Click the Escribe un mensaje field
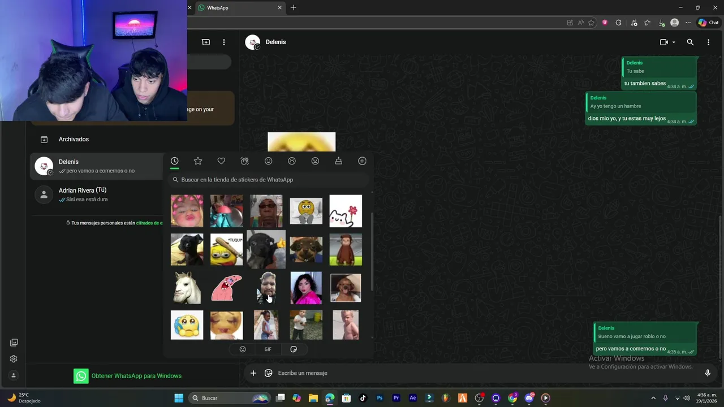The height and width of the screenshot is (407, 724). [x=486, y=373]
